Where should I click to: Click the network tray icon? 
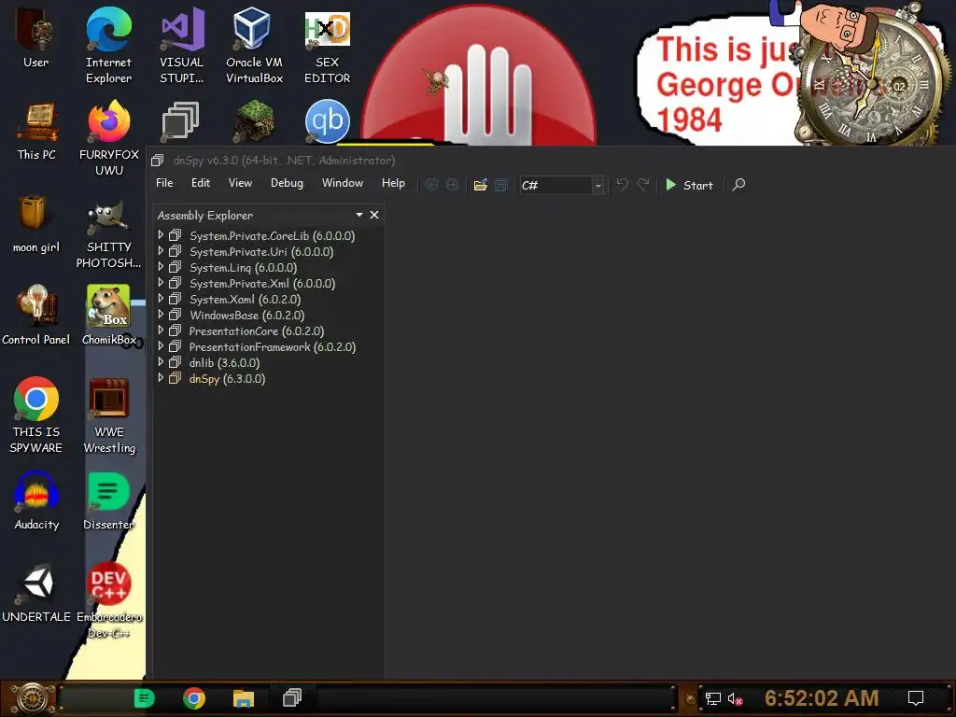(x=712, y=698)
